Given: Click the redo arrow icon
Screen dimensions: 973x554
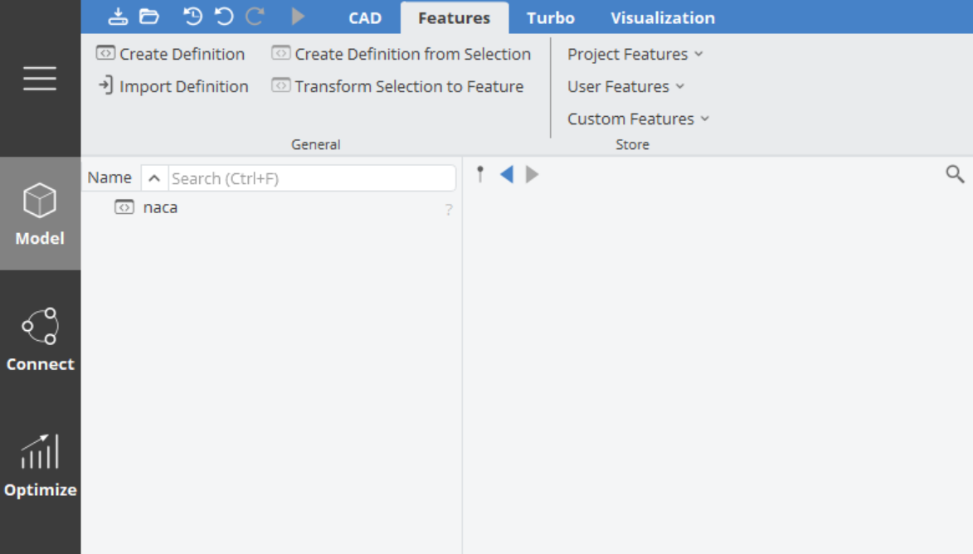Looking at the screenshot, I should coord(255,17).
